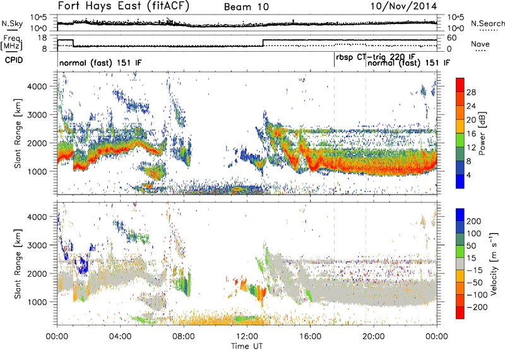This screenshot has width=505, height=350.
Task: Click the '3000' range tick of power panel
Action: coord(37,115)
